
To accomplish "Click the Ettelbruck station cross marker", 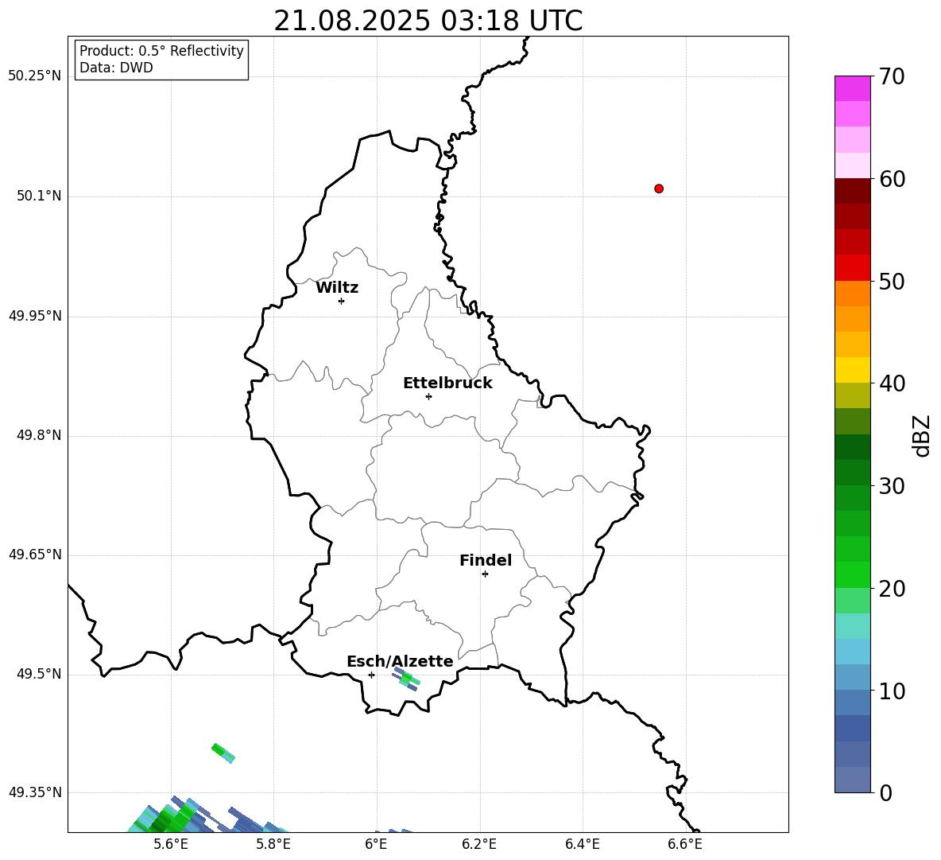I will [x=428, y=396].
